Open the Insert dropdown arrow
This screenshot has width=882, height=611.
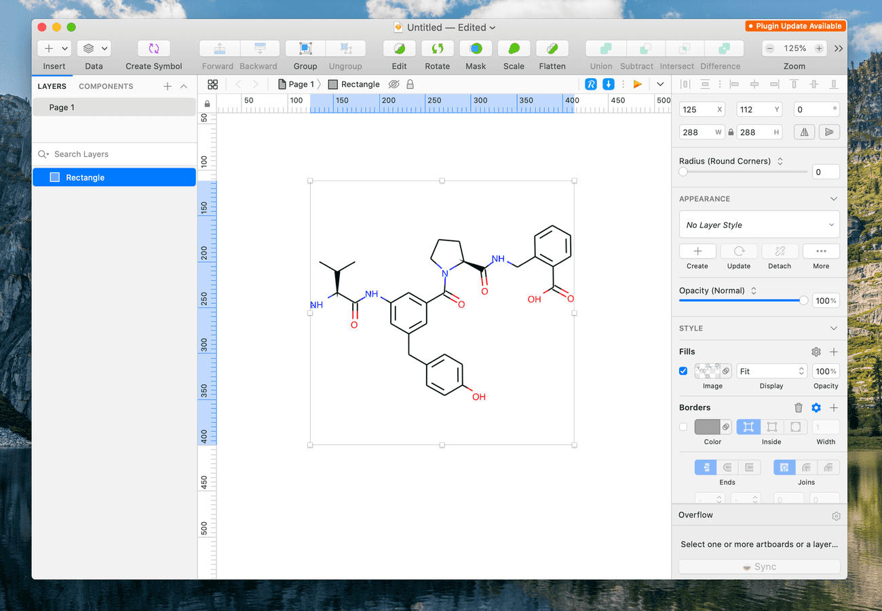point(65,48)
